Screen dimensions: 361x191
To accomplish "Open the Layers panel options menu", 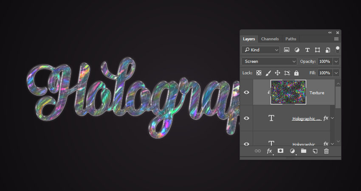I will click(x=336, y=39).
